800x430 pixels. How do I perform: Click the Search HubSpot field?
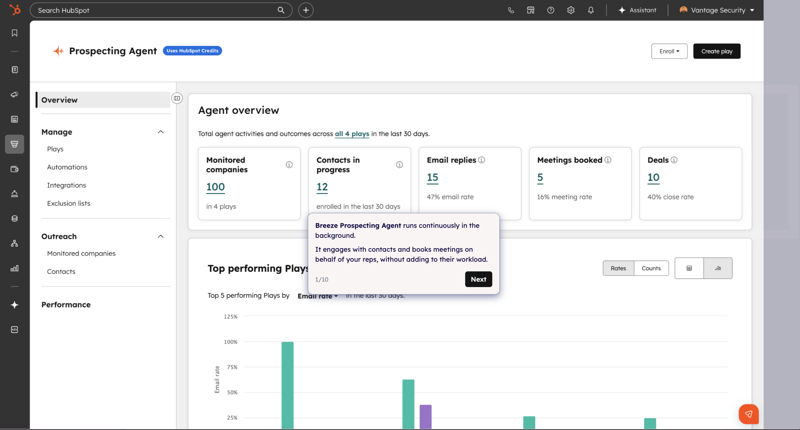coord(161,10)
